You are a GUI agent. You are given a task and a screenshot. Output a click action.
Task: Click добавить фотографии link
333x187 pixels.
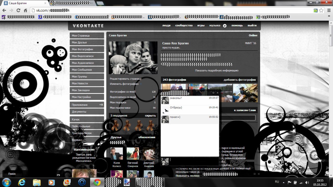click(x=240, y=80)
